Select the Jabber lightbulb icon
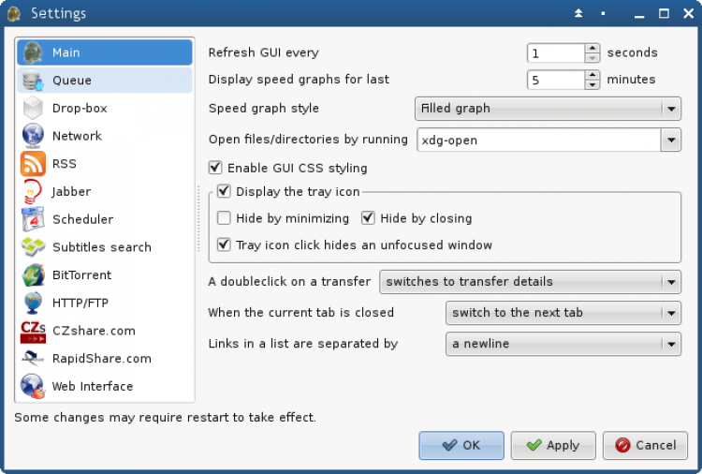The width and height of the screenshot is (702, 474). [x=33, y=191]
